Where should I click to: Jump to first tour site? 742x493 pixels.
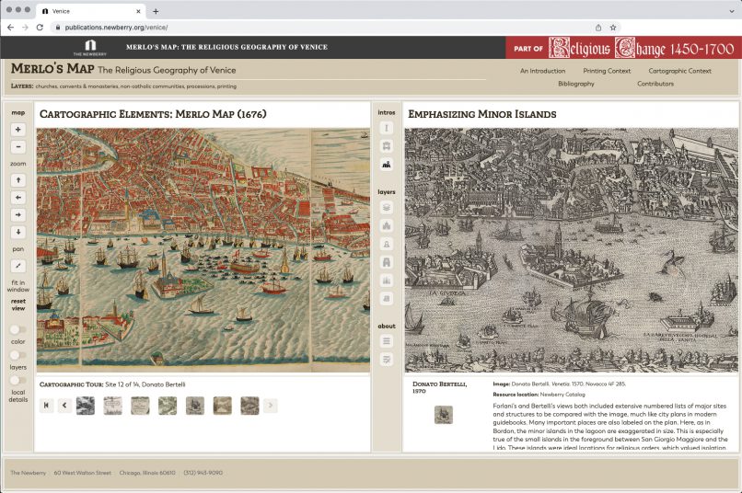[x=46, y=406]
